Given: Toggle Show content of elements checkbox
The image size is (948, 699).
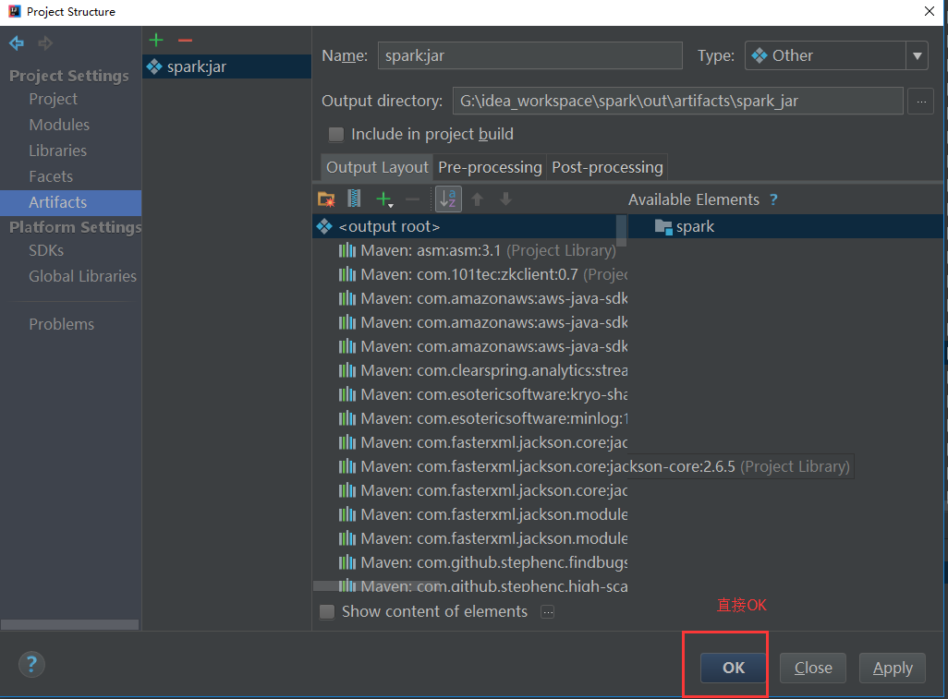Looking at the screenshot, I should pyautogui.click(x=327, y=612).
